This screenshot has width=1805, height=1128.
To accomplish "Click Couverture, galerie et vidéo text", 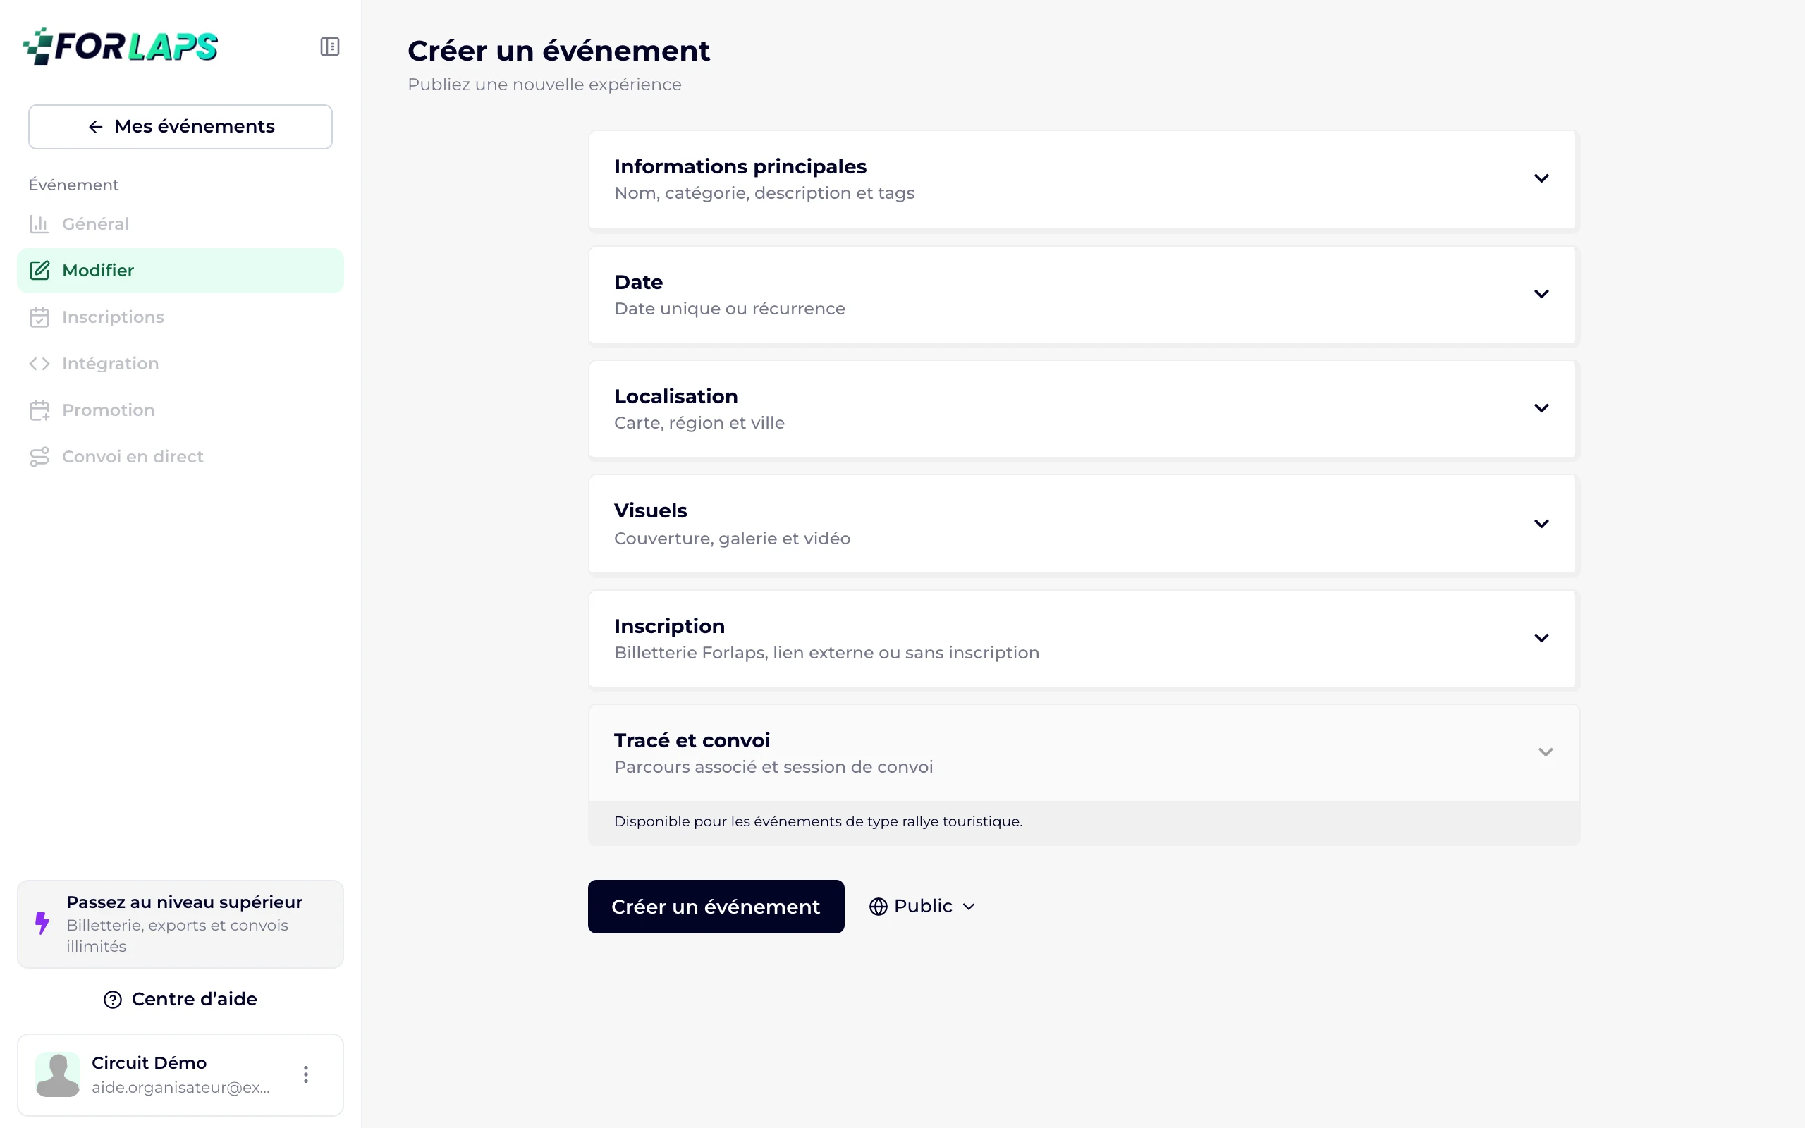I will 732,539.
